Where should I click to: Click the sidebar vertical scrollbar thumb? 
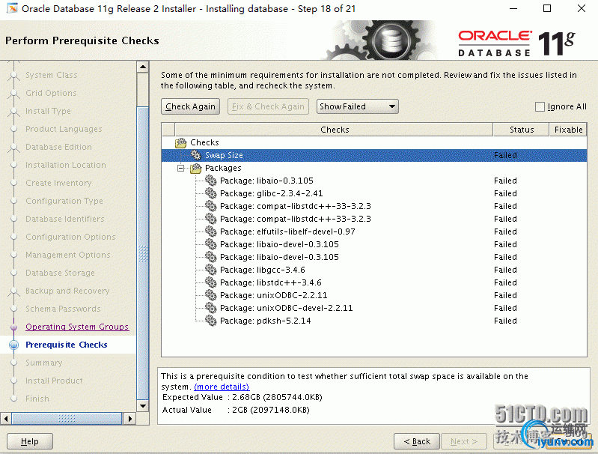(143, 252)
